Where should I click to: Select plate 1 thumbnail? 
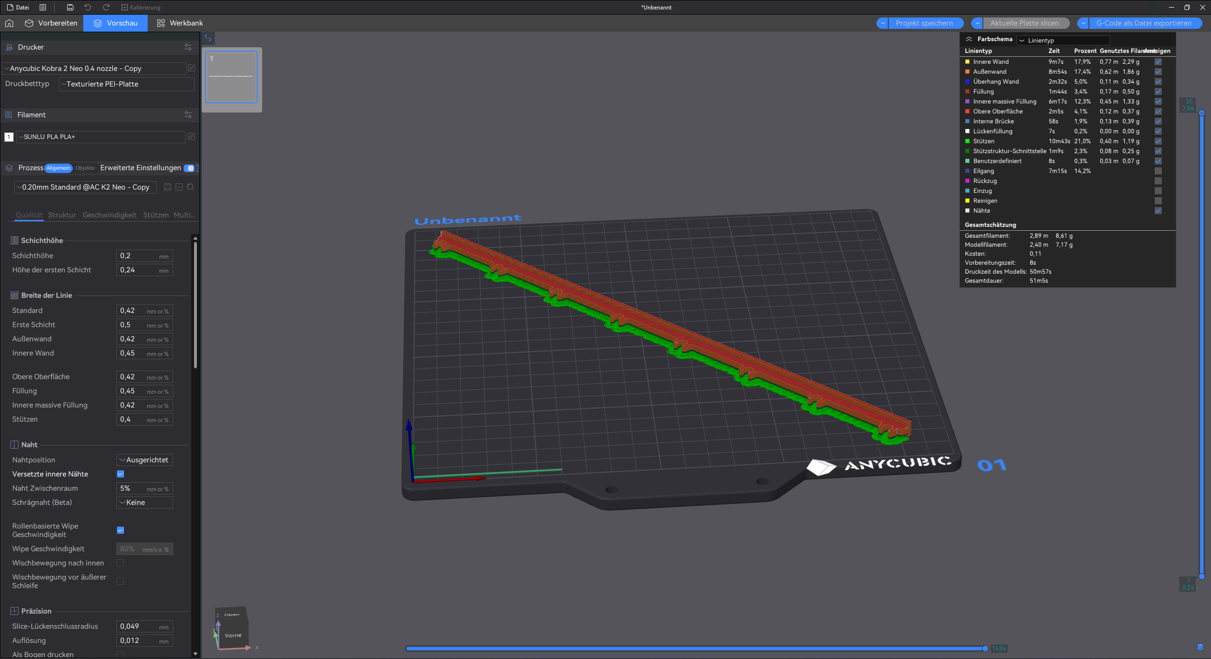tap(231, 77)
